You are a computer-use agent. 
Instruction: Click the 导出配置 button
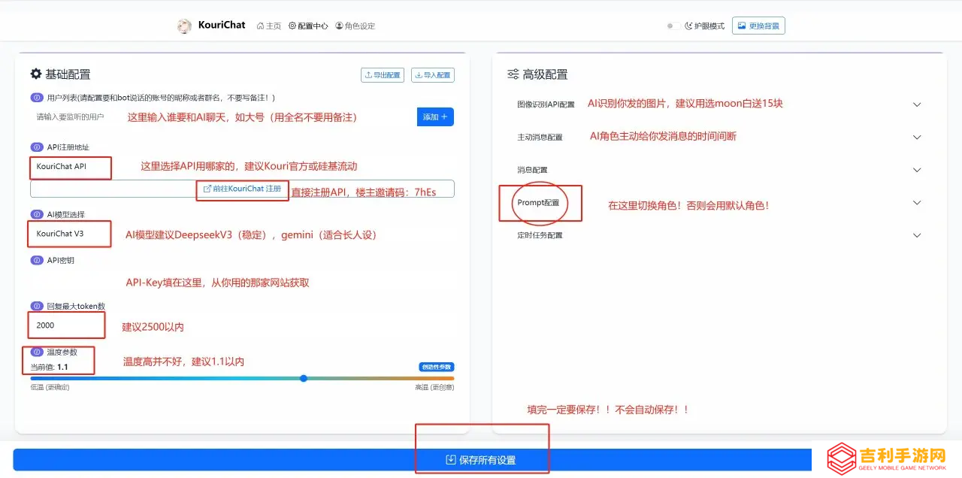[383, 75]
